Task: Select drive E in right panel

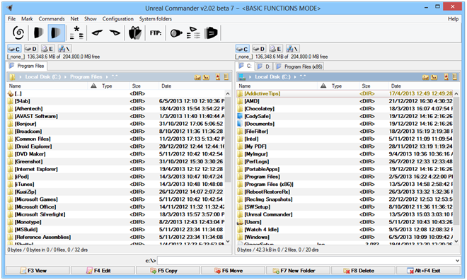Action: (x=276, y=49)
